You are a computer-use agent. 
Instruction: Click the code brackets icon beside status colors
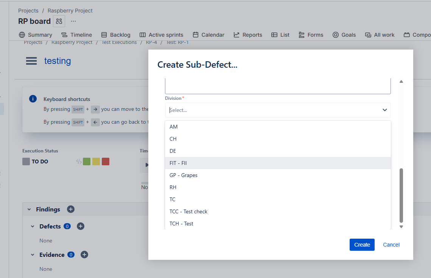coord(79,162)
